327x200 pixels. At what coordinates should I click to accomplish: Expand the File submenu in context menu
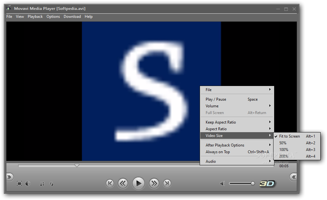point(237,90)
